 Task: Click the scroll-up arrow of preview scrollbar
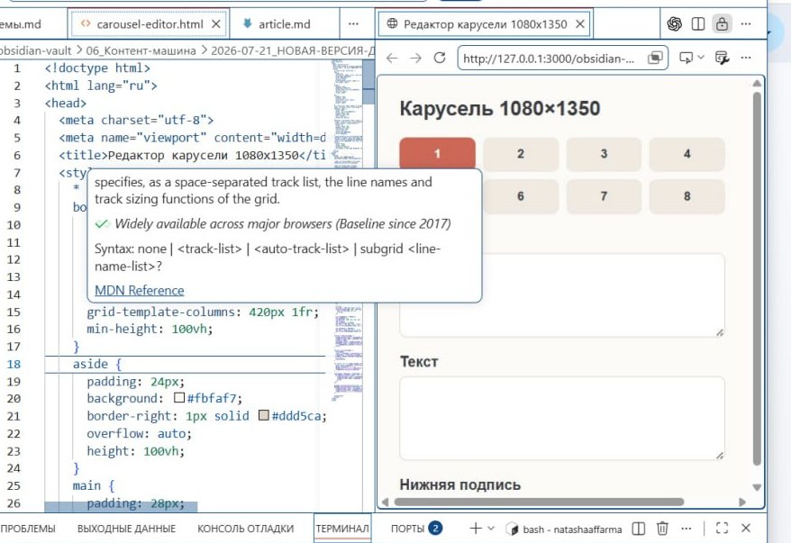pos(757,83)
